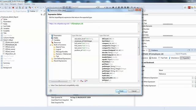
Task: Click the methods list filter text box
Action: point(119,35)
